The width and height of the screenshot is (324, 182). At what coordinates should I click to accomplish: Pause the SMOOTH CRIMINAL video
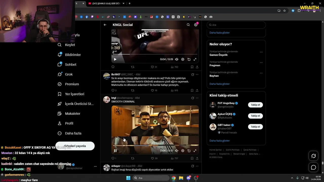click(115, 151)
